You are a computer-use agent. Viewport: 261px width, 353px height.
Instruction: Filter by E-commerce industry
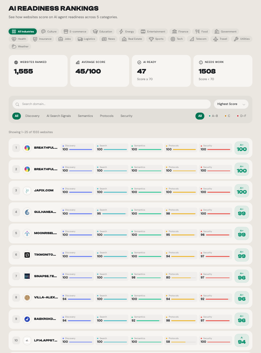75,31
